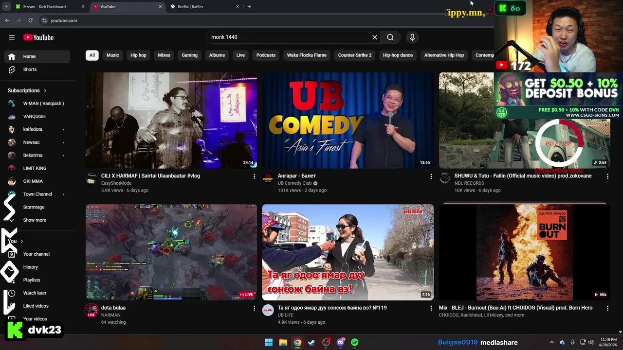Open options menu for dota bulaa stream
The width and height of the screenshot is (623, 350).
tap(254, 308)
